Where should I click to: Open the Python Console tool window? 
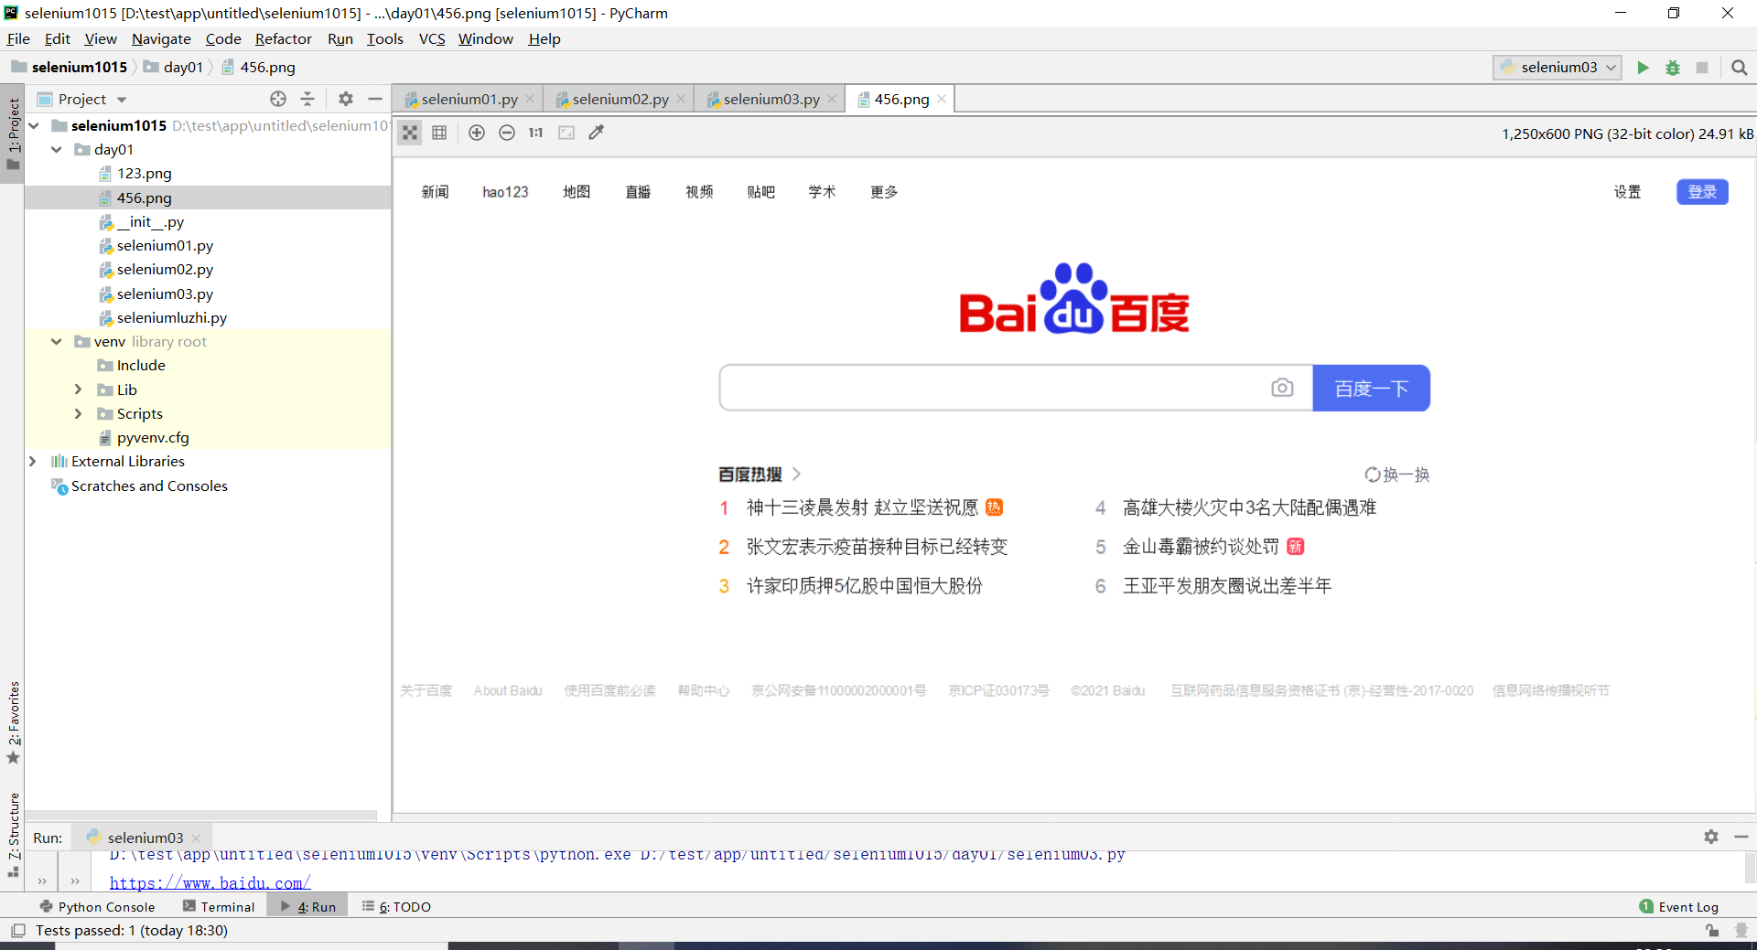tap(98, 907)
